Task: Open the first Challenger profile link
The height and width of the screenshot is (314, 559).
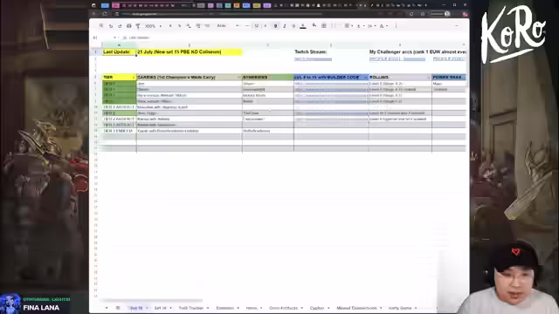Action: click(x=397, y=59)
